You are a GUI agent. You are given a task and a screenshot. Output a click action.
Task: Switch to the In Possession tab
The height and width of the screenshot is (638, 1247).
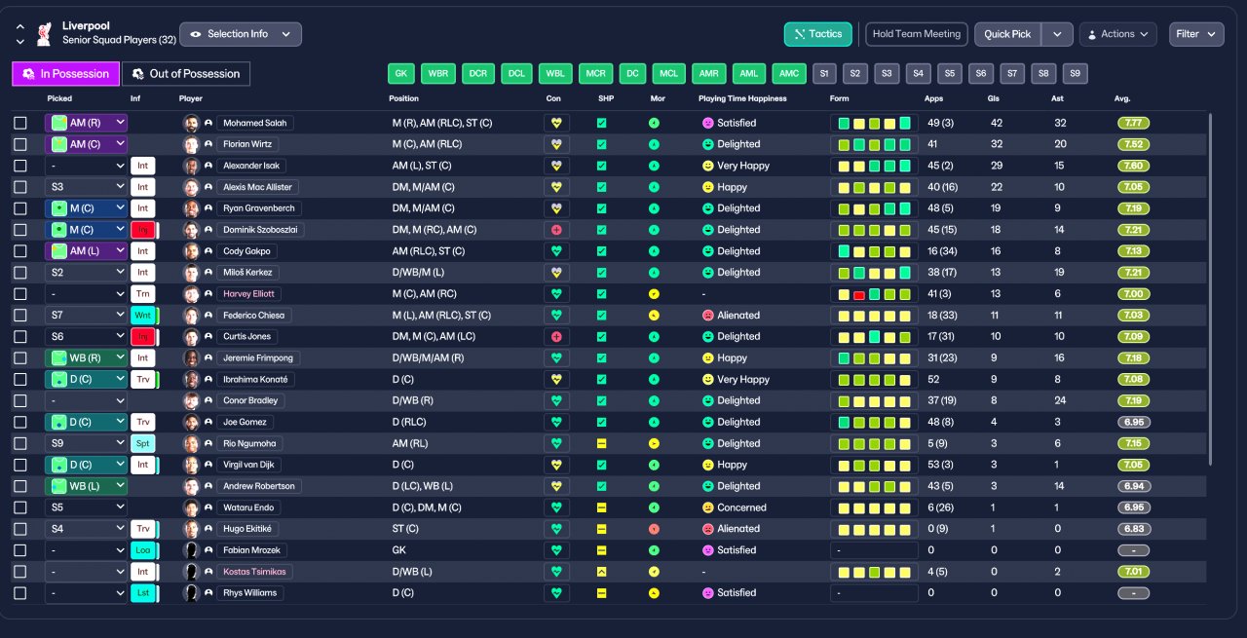tap(65, 74)
